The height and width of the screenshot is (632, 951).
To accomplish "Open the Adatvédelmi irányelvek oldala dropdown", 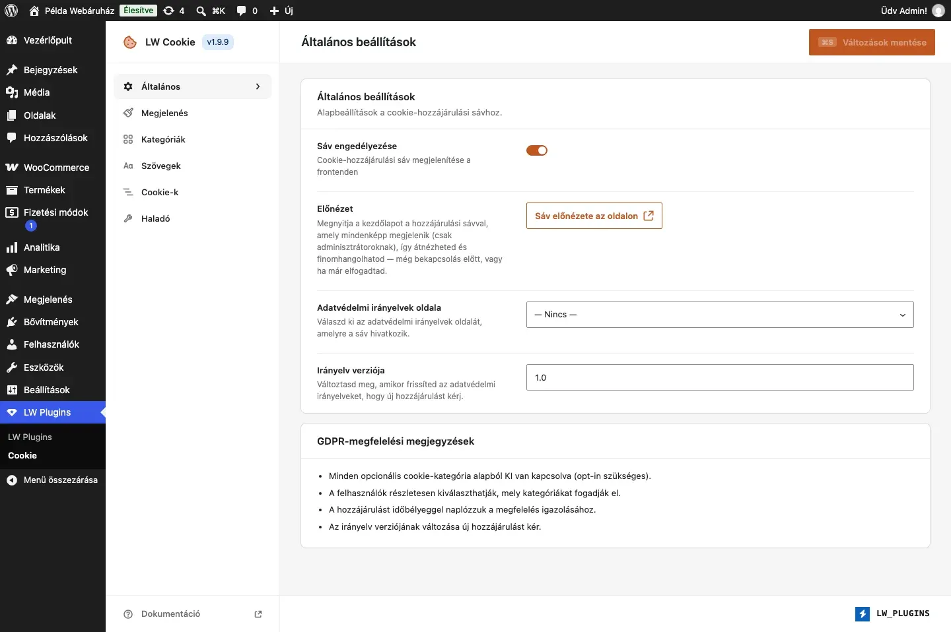I will (720, 315).
